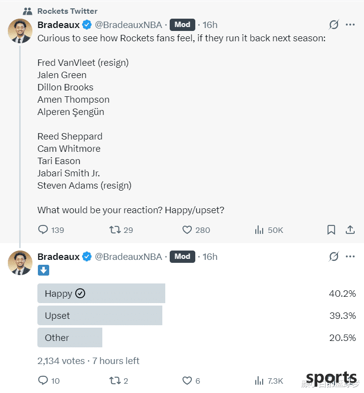Reply to the first Bradeaux post
This screenshot has width=364, height=393.
43,229
